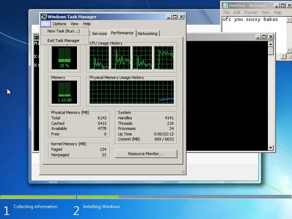Click Up Time value 0:00:02:12
The height and width of the screenshot is (219, 292).
coord(164,134)
